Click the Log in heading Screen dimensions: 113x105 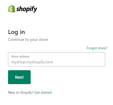point(16,32)
